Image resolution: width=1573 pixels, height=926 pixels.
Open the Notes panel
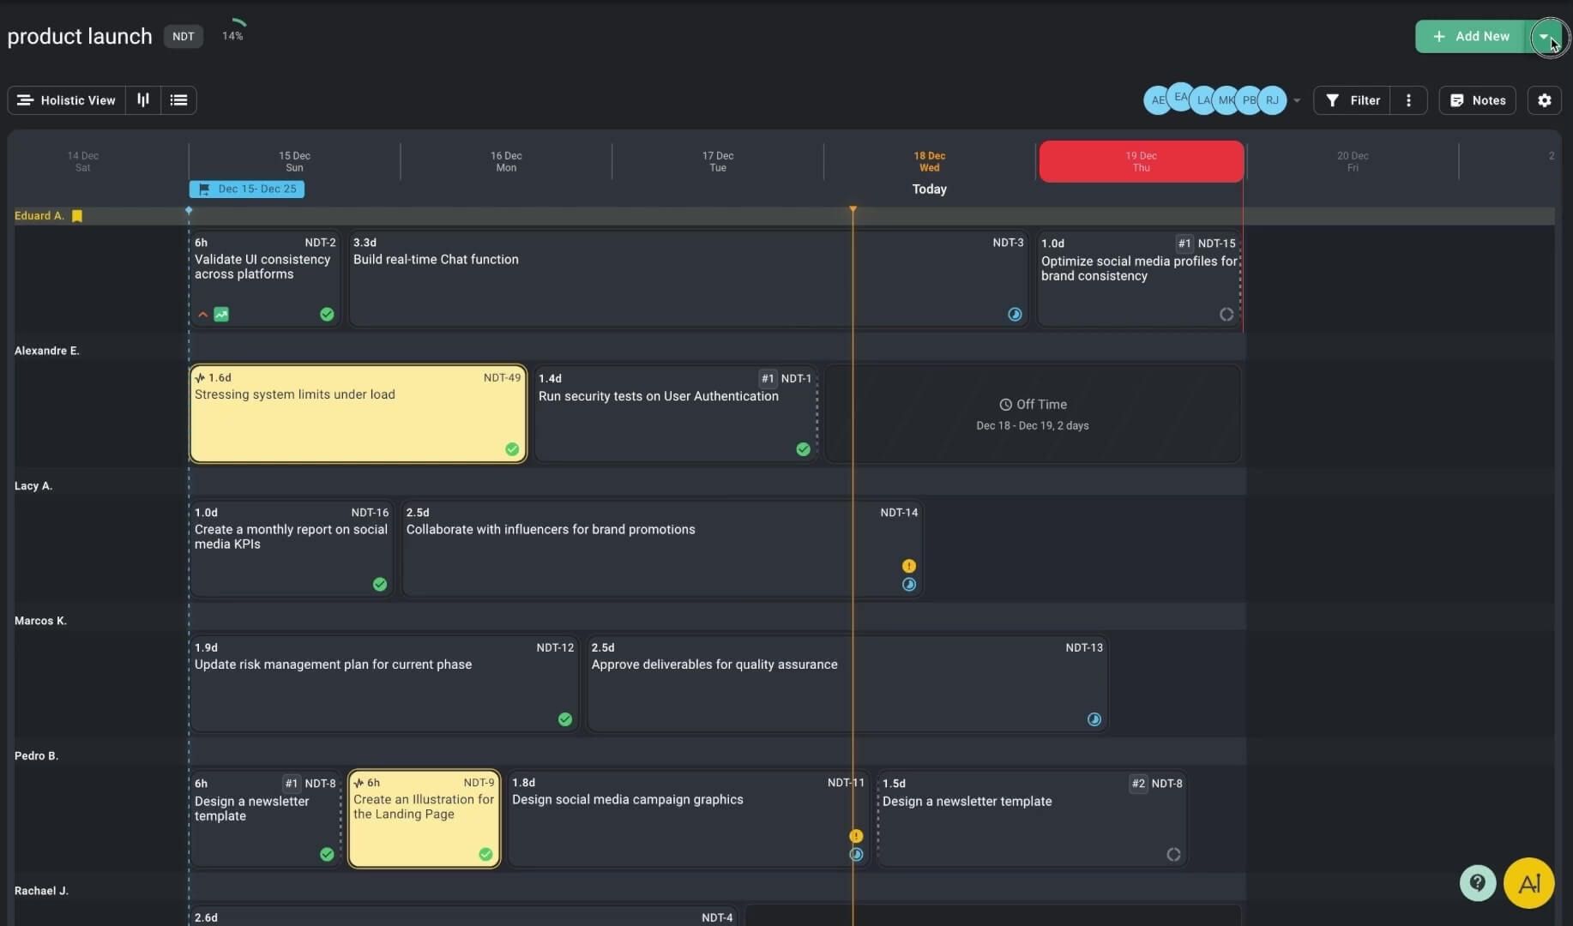point(1477,100)
